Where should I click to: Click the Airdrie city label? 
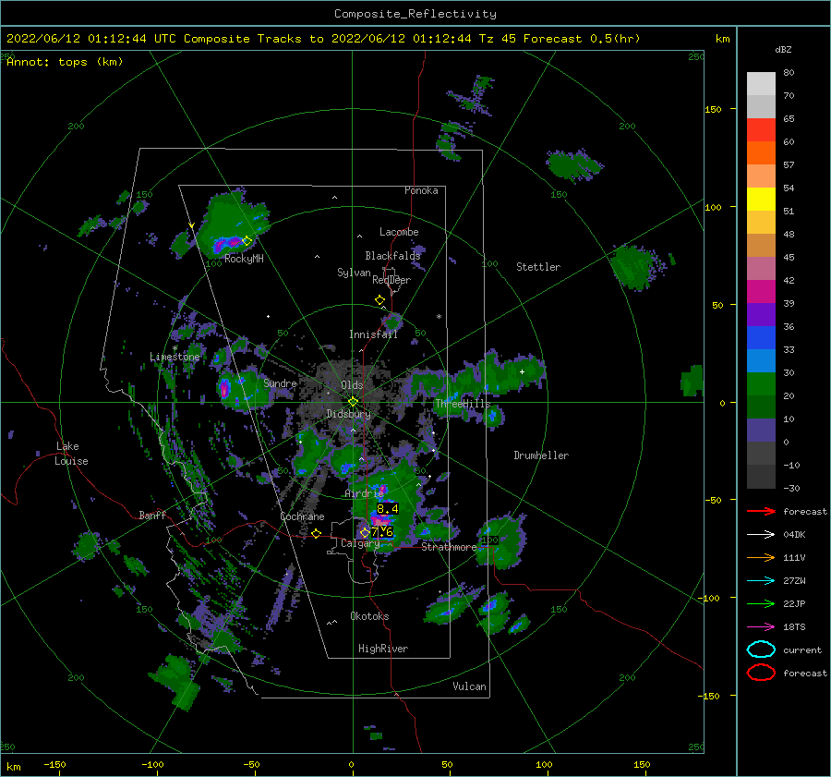pos(364,493)
